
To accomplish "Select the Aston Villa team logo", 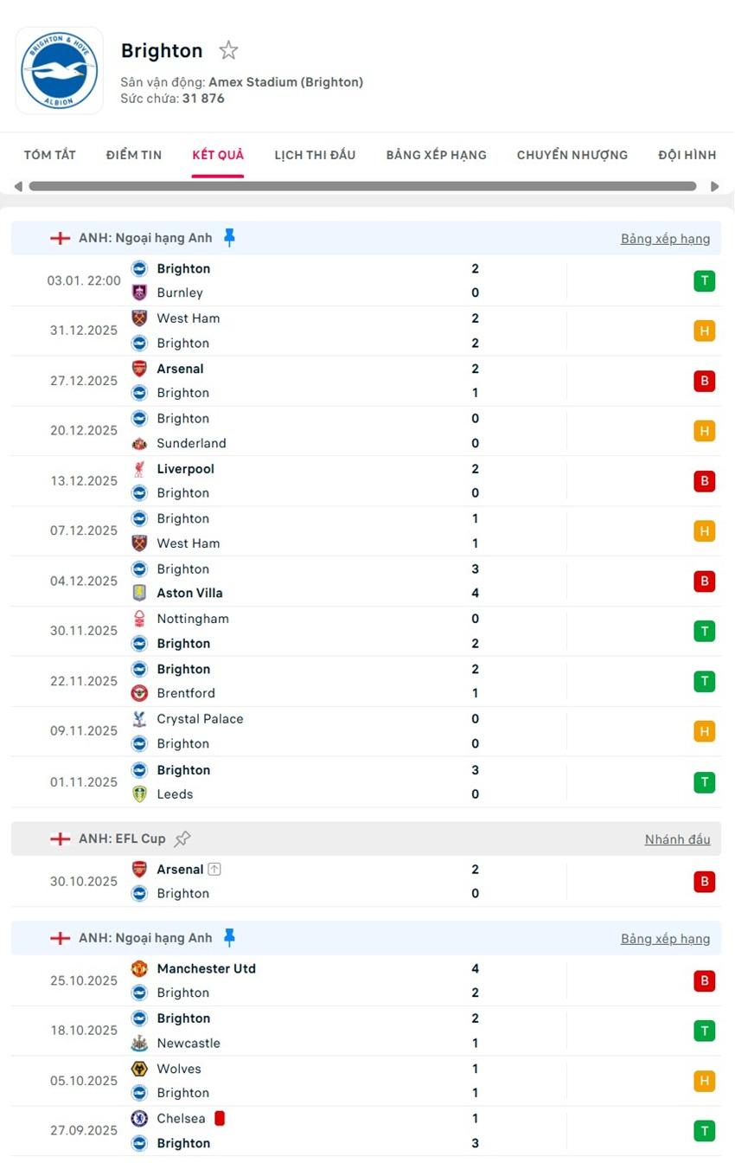I will point(139,593).
